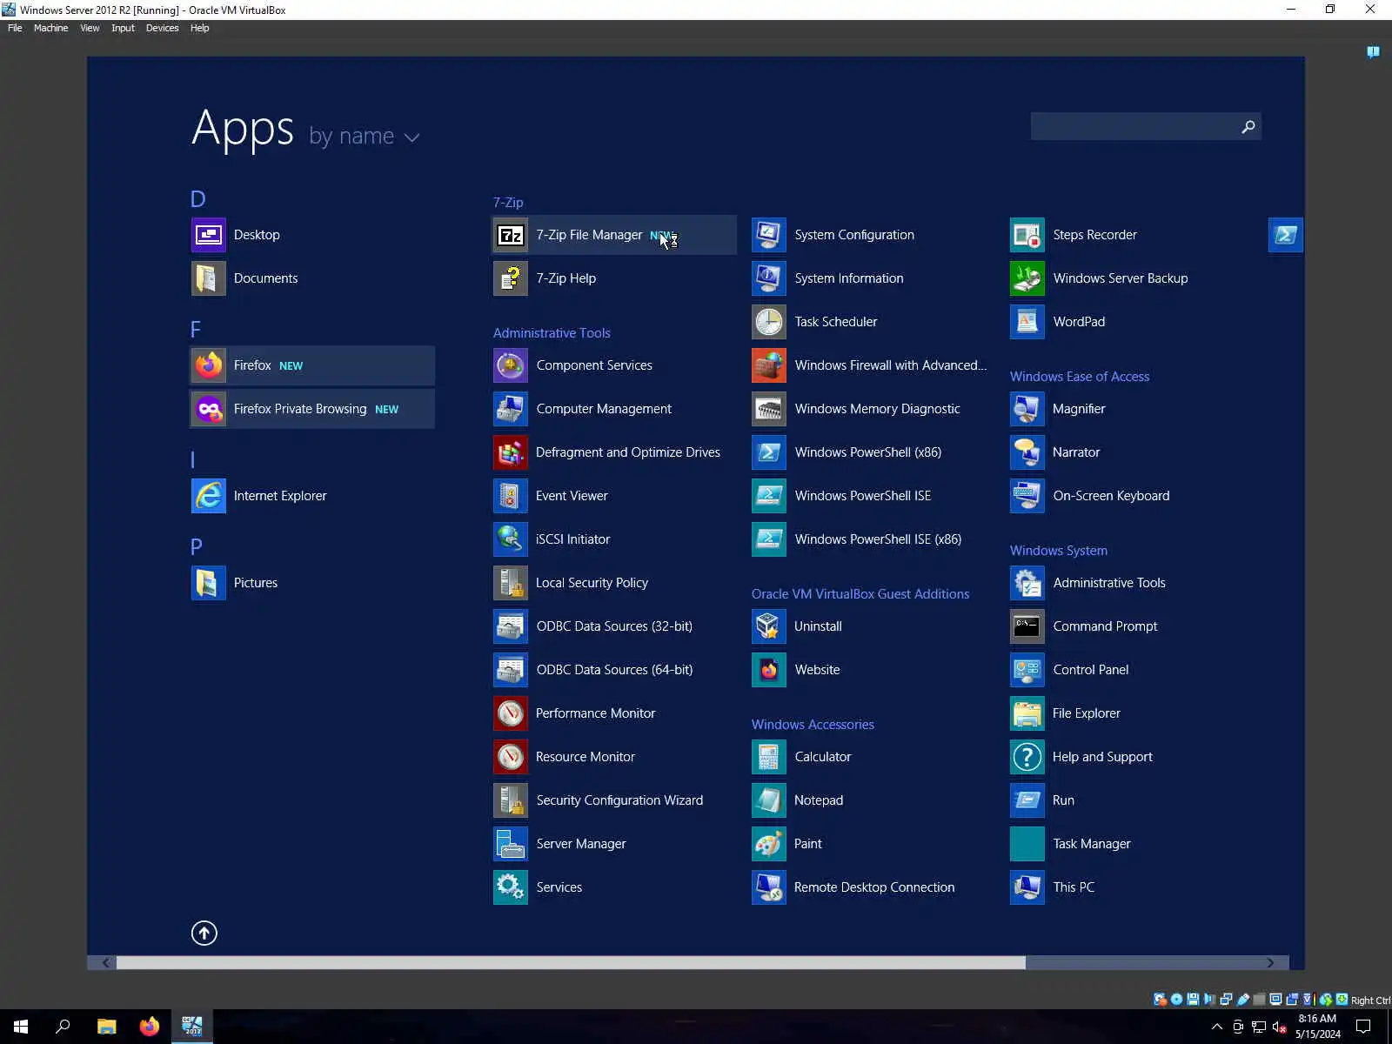
Task: Open Task Scheduler clock icon
Action: point(769,322)
